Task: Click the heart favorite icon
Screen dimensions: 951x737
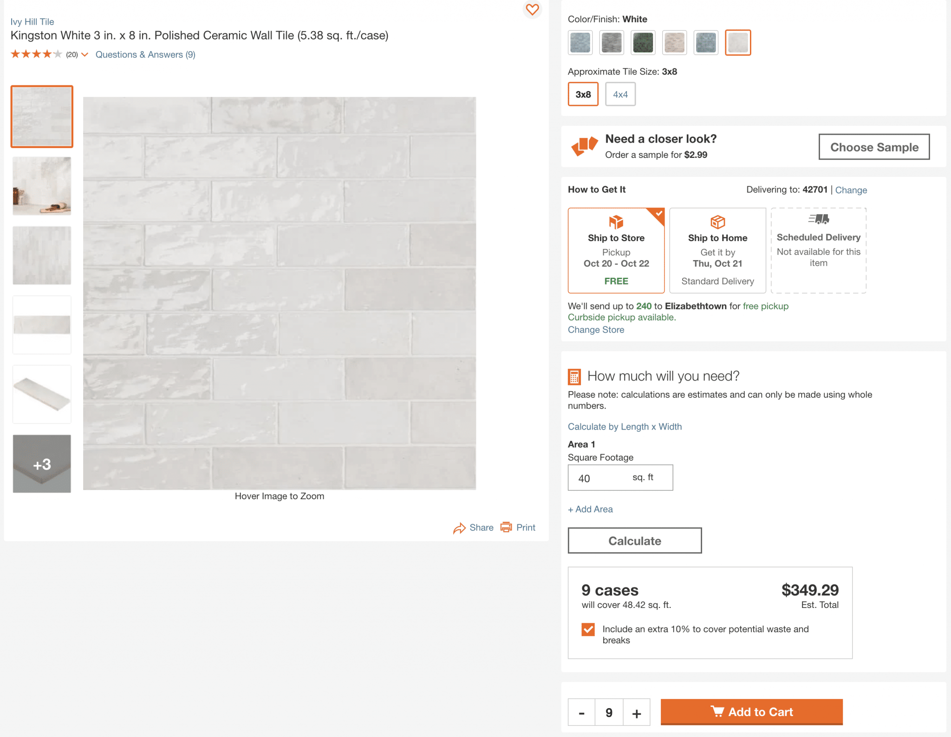Action: point(532,9)
